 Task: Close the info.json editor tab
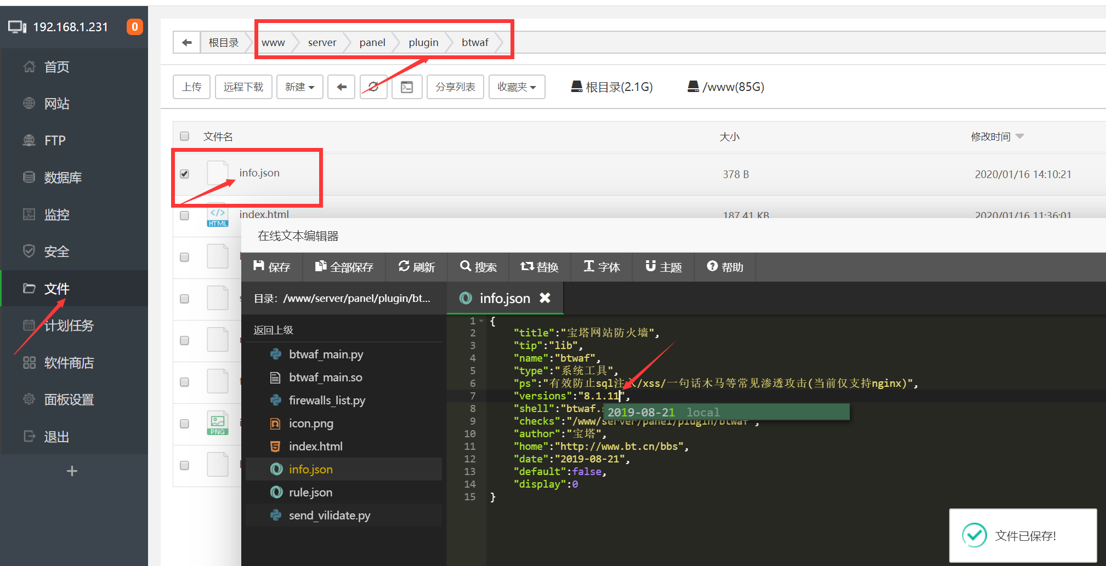545,298
